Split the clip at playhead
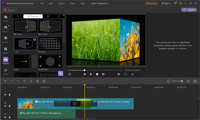This screenshot has height=120, width=200. 24,81
